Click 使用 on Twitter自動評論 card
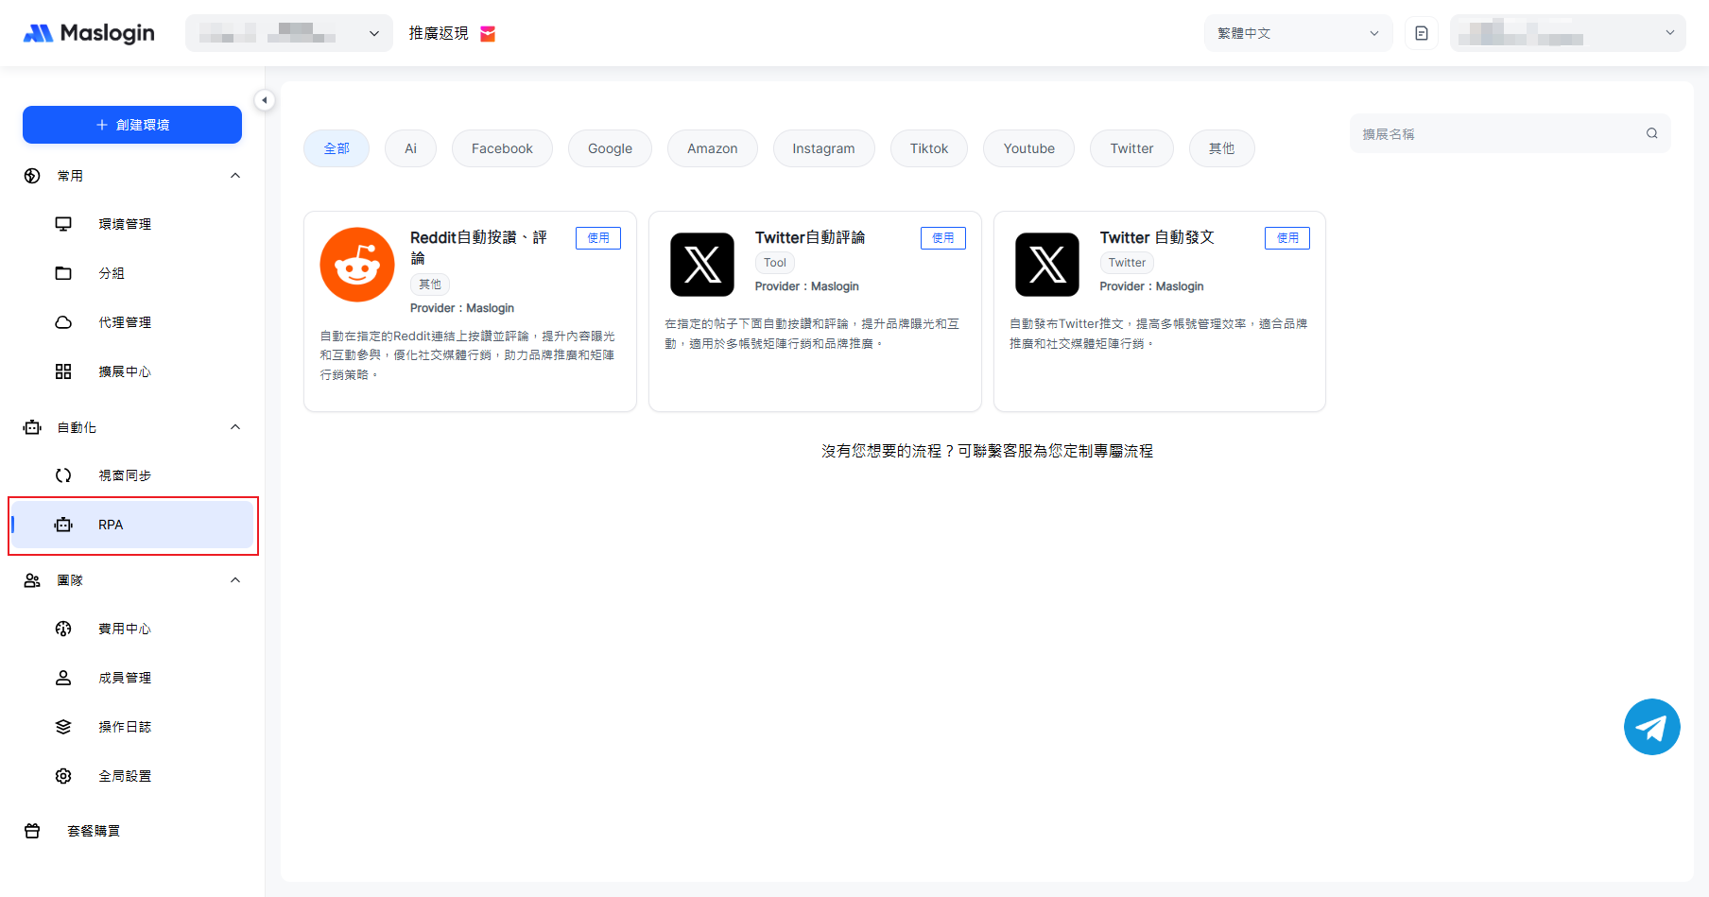This screenshot has height=897, width=1709. click(942, 238)
